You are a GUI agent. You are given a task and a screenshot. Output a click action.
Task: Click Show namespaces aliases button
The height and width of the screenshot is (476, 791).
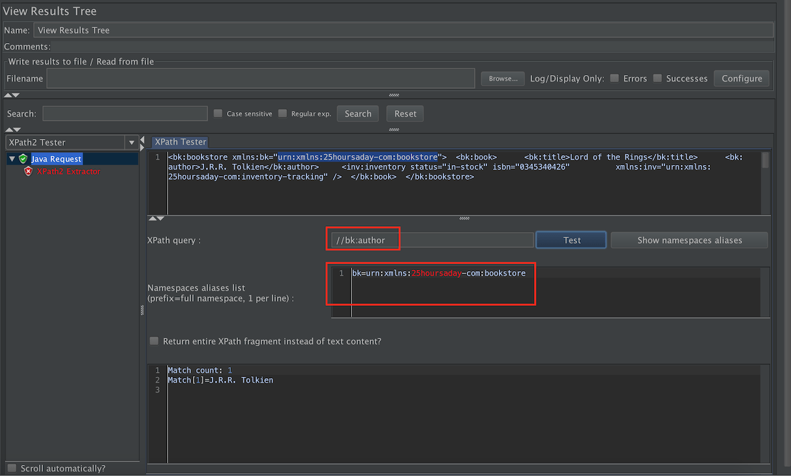(689, 240)
